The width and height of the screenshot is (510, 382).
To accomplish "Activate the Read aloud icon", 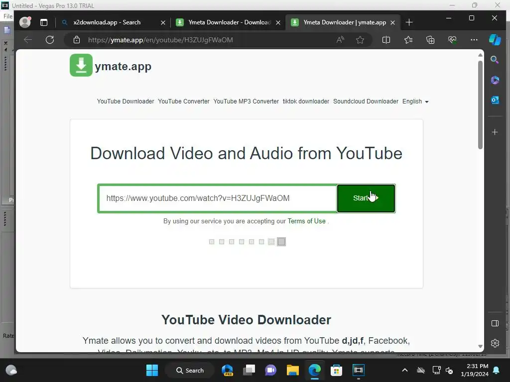I will point(340,40).
